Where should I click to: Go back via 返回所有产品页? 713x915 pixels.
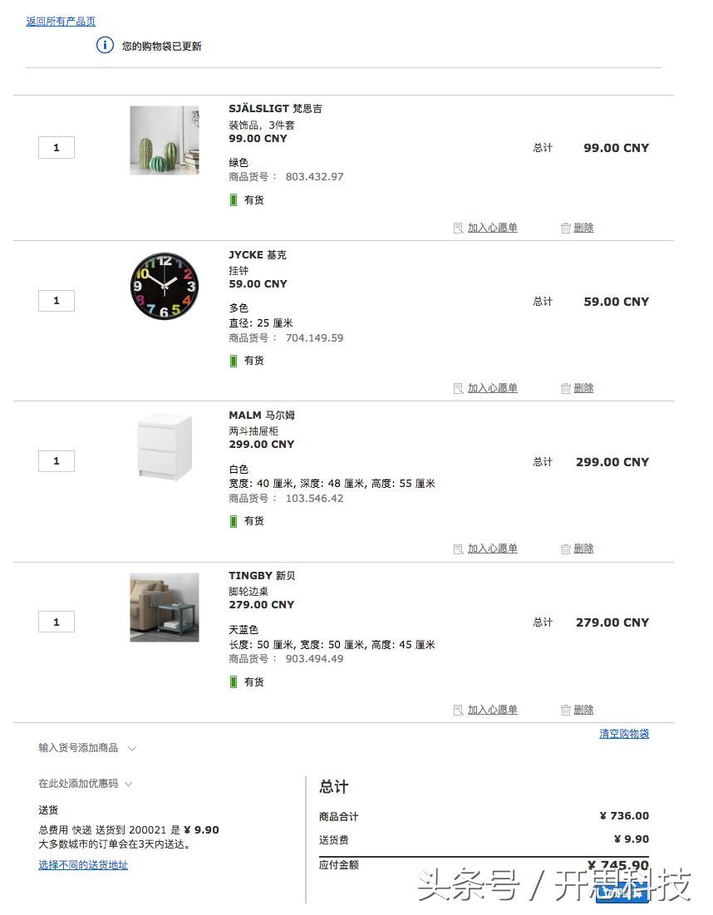coord(59,21)
